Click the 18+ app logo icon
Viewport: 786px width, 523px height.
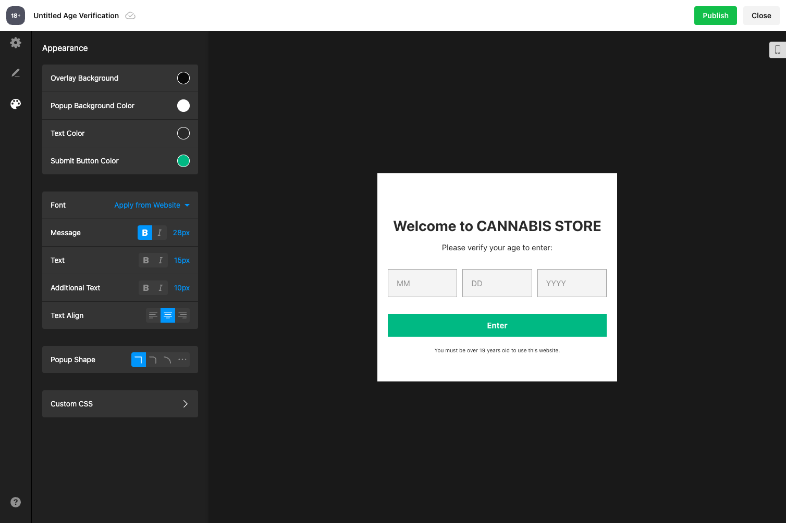click(x=16, y=16)
